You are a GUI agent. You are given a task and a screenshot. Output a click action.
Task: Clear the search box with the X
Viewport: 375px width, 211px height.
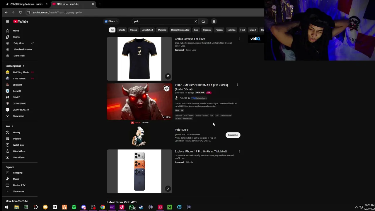(x=196, y=21)
